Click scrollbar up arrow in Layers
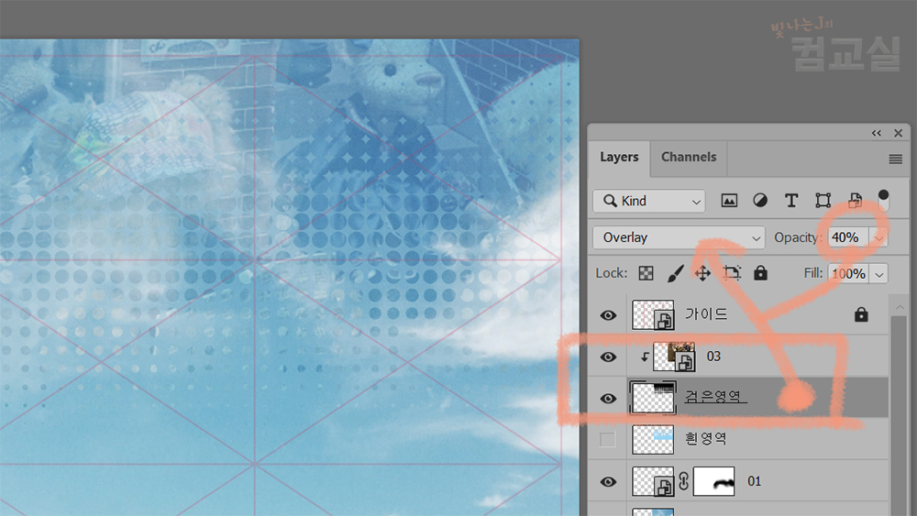 pos(900,306)
